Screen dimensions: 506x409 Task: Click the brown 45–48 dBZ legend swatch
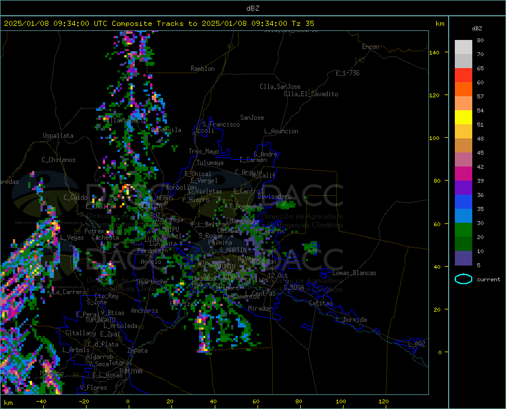pyautogui.click(x=463, y=146)
